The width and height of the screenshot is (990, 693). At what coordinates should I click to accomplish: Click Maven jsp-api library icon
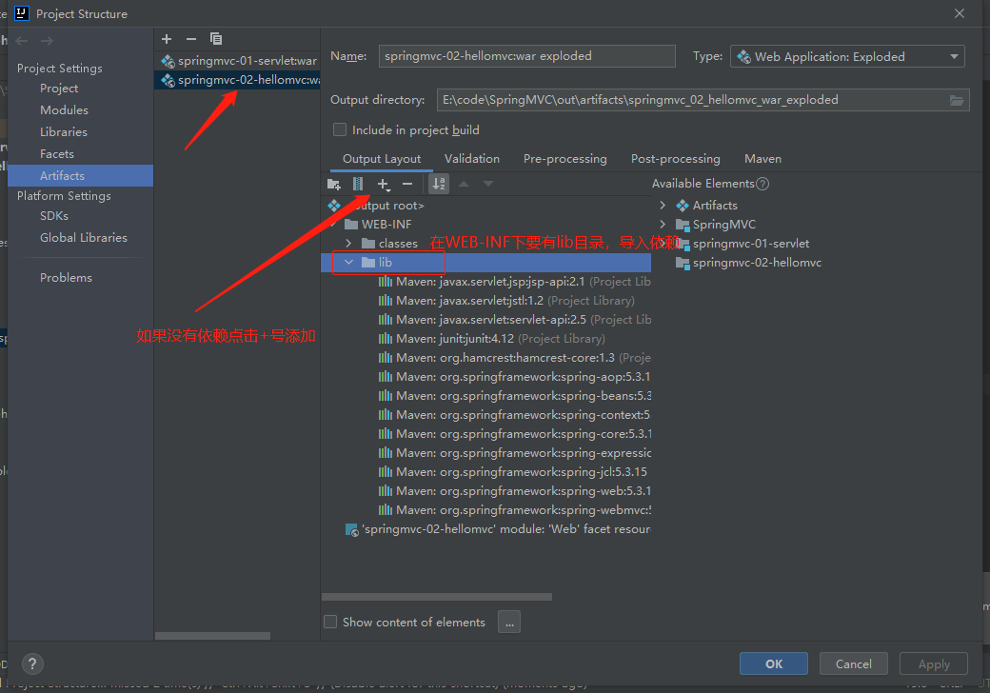[x=386, y=282]
